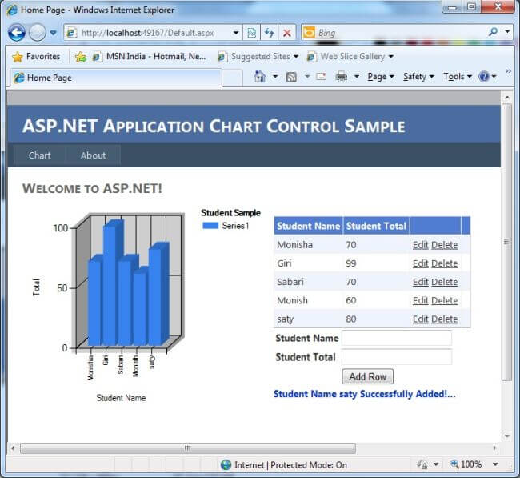Click the Internet zone globe icon
The height and width of the screenshot is (478, 520).
pyautogui.click(x=226, y=464)
